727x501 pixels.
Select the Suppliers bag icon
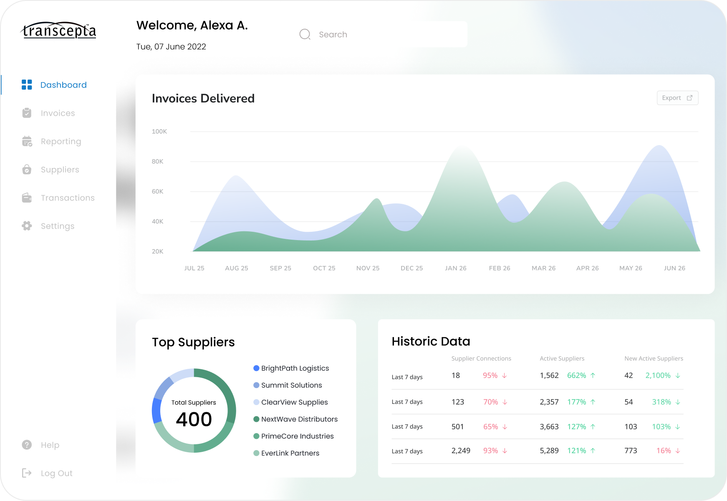(27, 169)
